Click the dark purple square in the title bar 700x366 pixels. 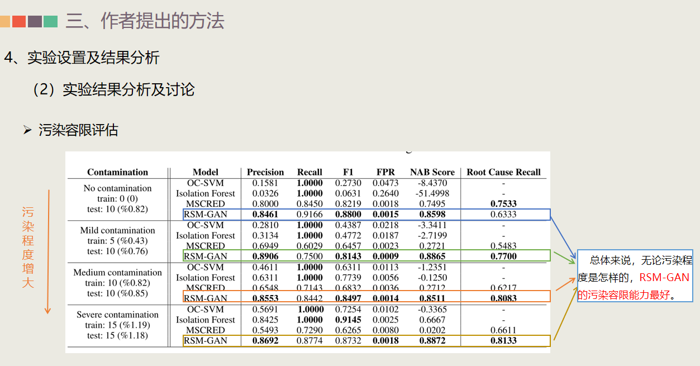click(35, 21)
